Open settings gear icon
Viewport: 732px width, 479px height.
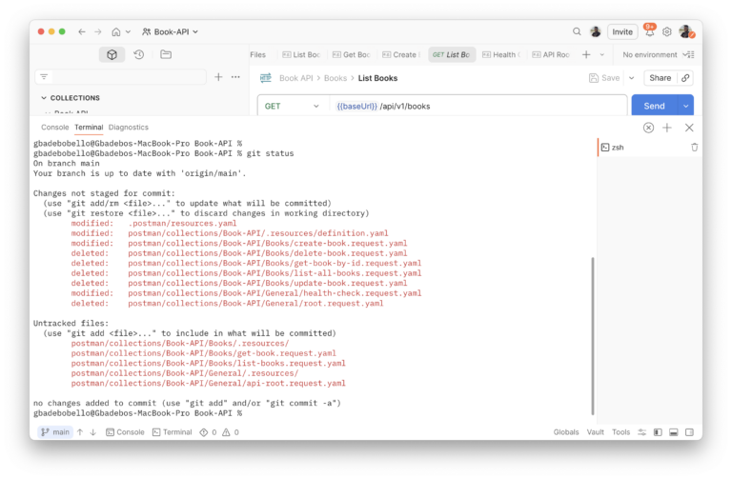pos(666,31)
